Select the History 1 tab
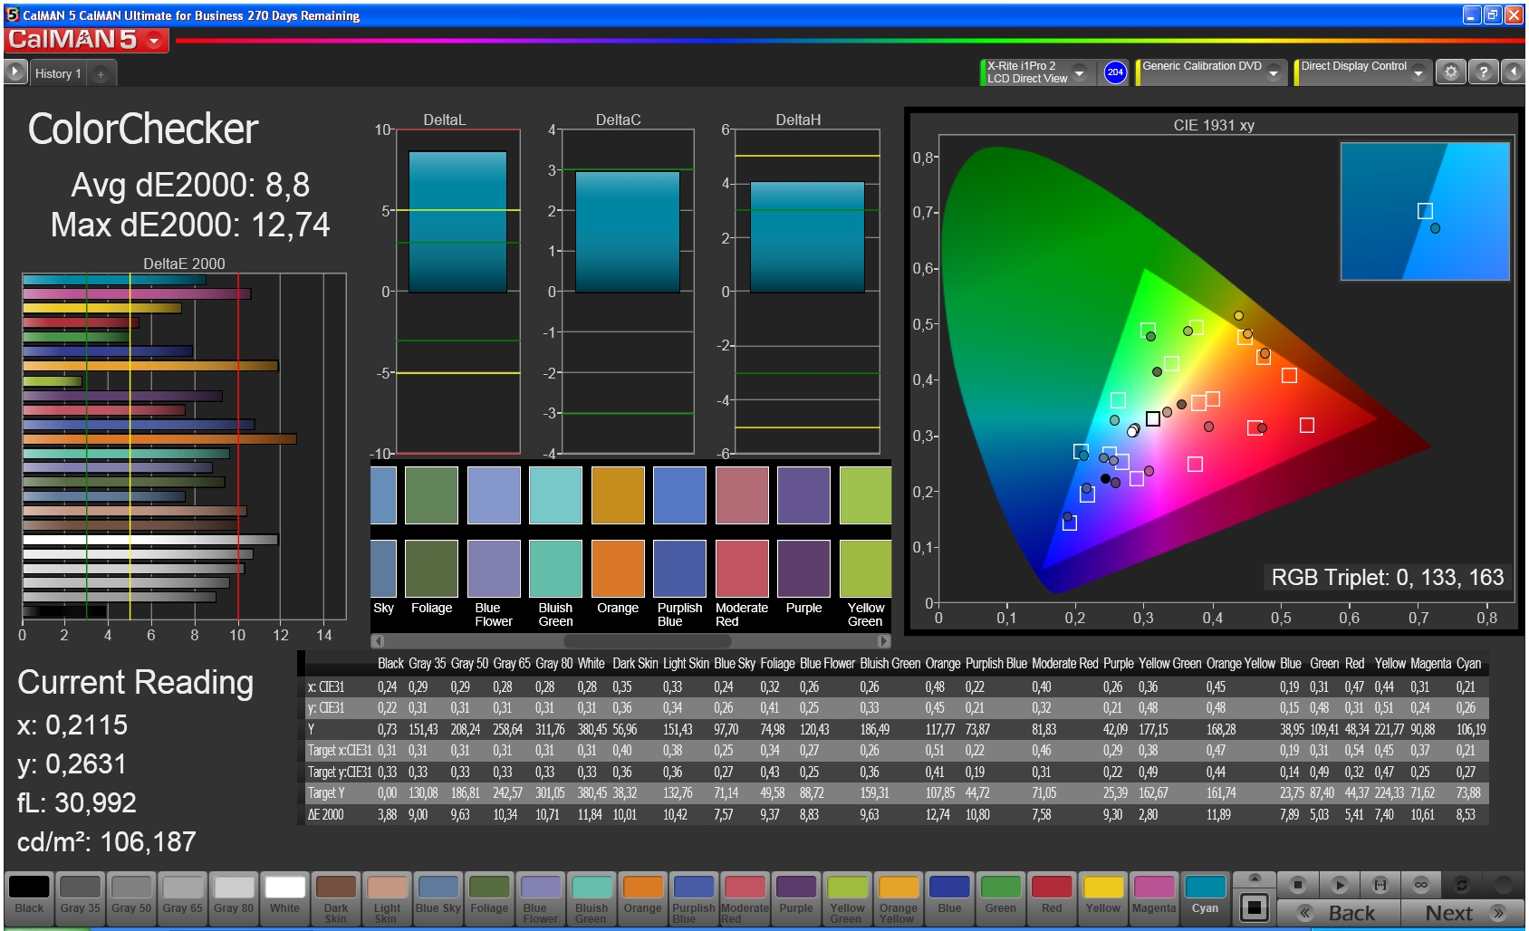 click(58, 73)
